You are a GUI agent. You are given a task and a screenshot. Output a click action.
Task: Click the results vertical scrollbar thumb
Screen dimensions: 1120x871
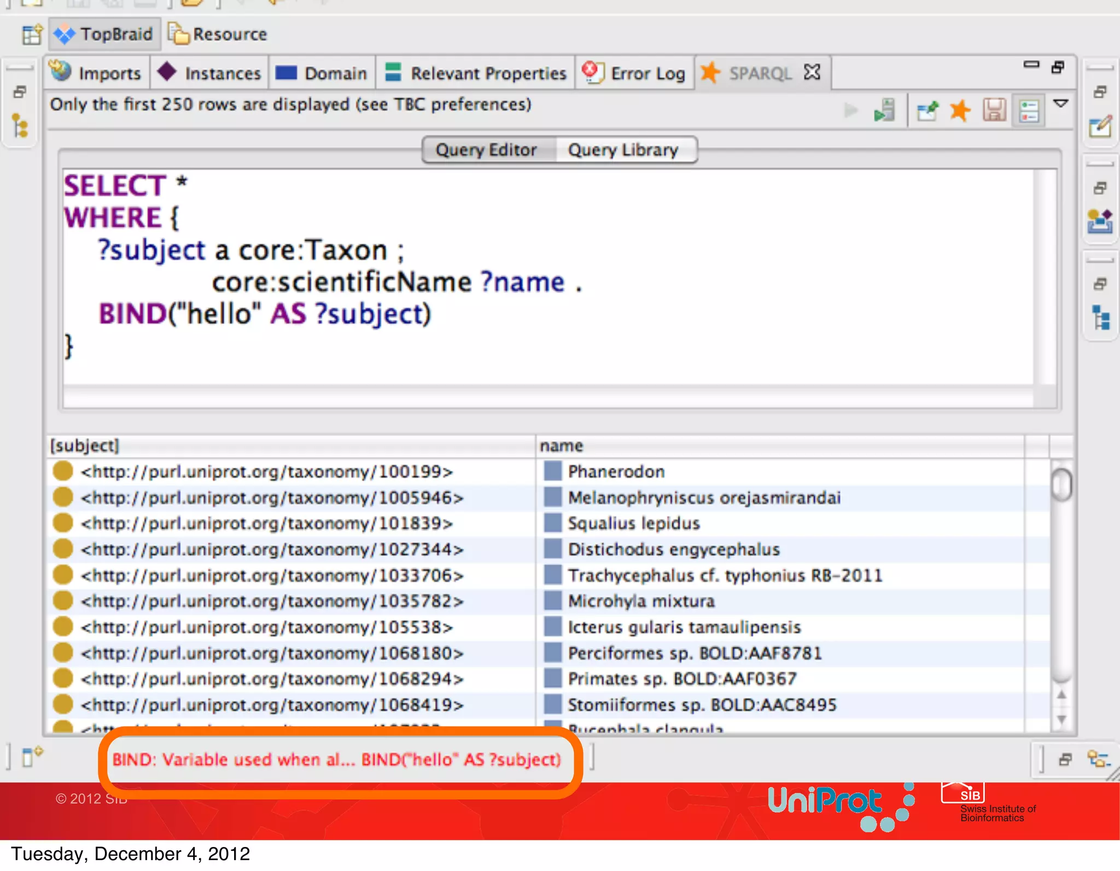point(1061,484)
